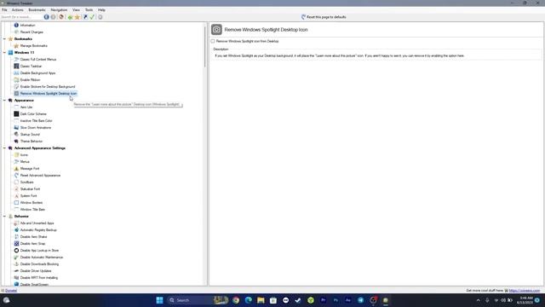This screenshot has height=307, width=545.
Task: Click the System Font item icon
Action: point(16,196)
